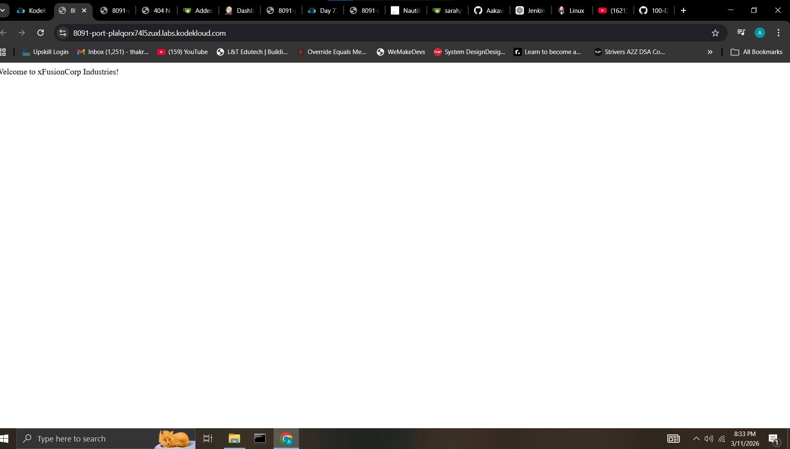This screenshot has height=449, width=790.
Task: Show hidden system tray icons
Action: click(696, 439)
